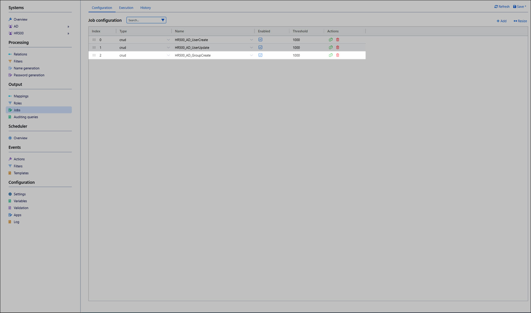Disable the HR500_AD_UserCreate enabled checkbox
This screenshot has width=531, height=313.
tap(260, 40)
